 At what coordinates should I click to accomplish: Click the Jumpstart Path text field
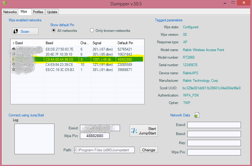click(104, 150)
